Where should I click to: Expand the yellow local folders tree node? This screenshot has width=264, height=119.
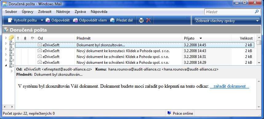pyautogui.click(x=6, y=38)
